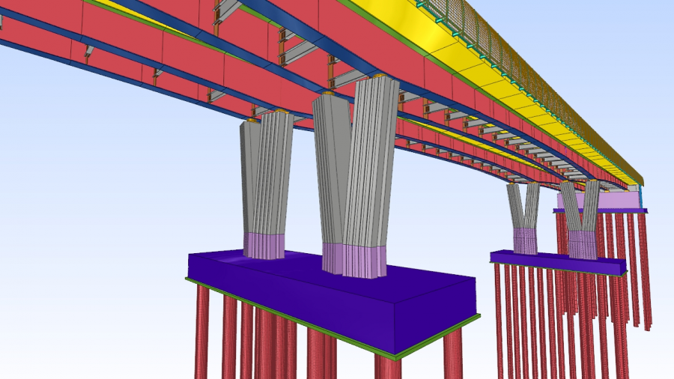Viewport: 674px width, 379px height.
Task: Click the purple base of left foreground column
Action: [264, 246]
